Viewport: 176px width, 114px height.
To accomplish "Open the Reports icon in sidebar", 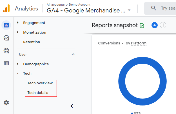I will point(6,25).
